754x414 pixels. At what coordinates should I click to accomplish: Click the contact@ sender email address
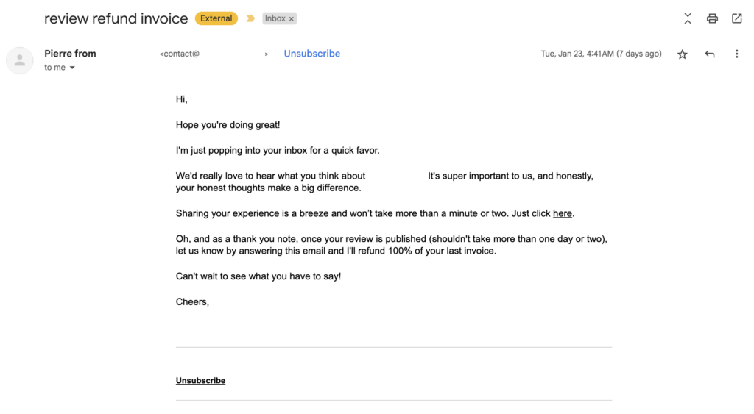pyautogui.click(x=180, y=54)
